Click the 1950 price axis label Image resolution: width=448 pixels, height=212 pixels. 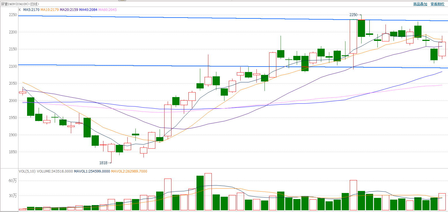click(13, 118)
